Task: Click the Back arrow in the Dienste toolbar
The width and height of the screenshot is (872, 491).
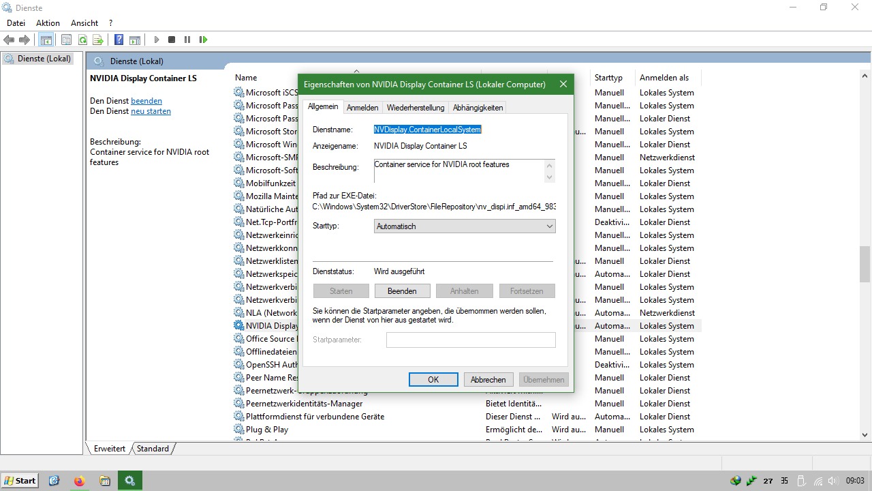Action: click(x=10, y=40)
